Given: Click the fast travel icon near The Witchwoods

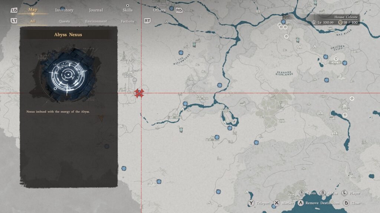Looking at the screenshot, I should [x=181, y=53].
